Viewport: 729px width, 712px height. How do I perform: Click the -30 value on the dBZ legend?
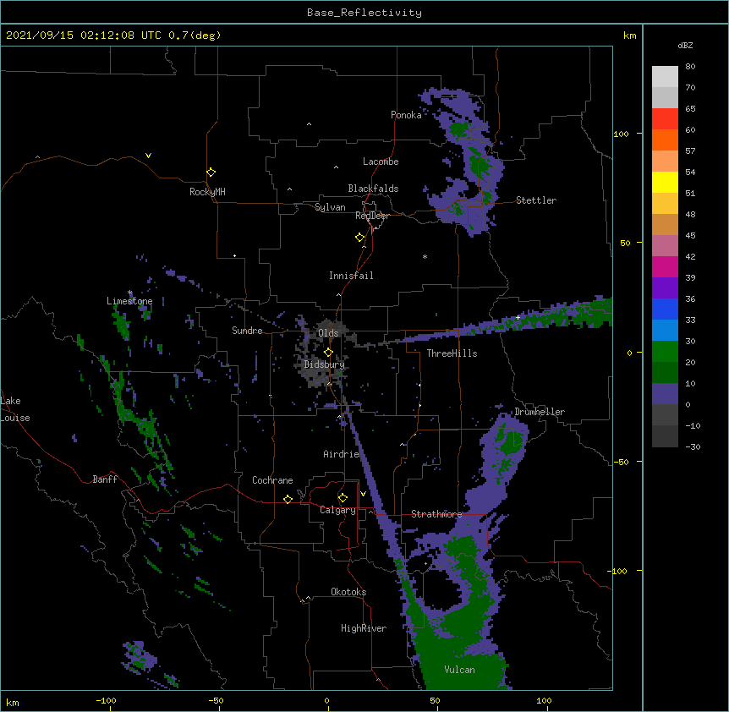[x=693, y=447]
